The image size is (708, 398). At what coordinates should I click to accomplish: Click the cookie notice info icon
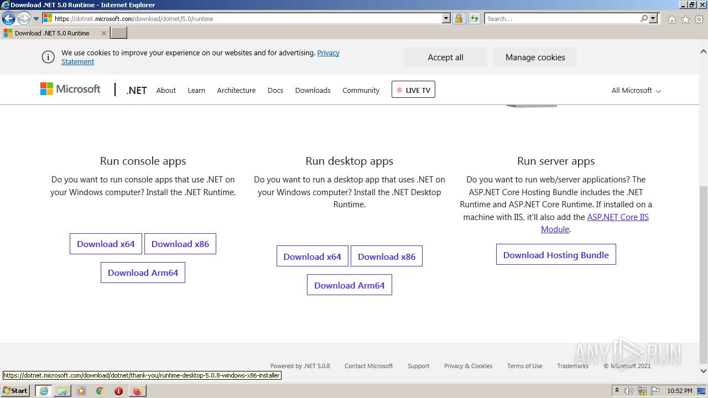point(48,57)
